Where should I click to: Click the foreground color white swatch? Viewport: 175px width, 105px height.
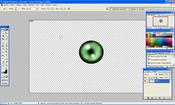3,70
